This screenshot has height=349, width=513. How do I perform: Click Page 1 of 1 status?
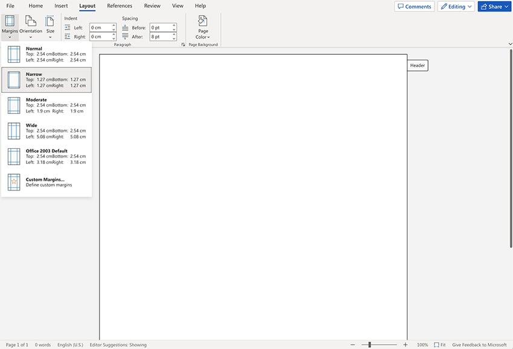(x=17, y=345)
